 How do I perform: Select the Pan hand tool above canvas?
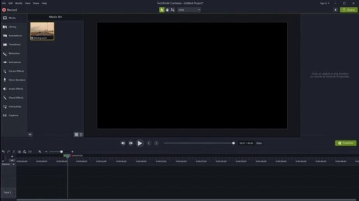[167, 10]
